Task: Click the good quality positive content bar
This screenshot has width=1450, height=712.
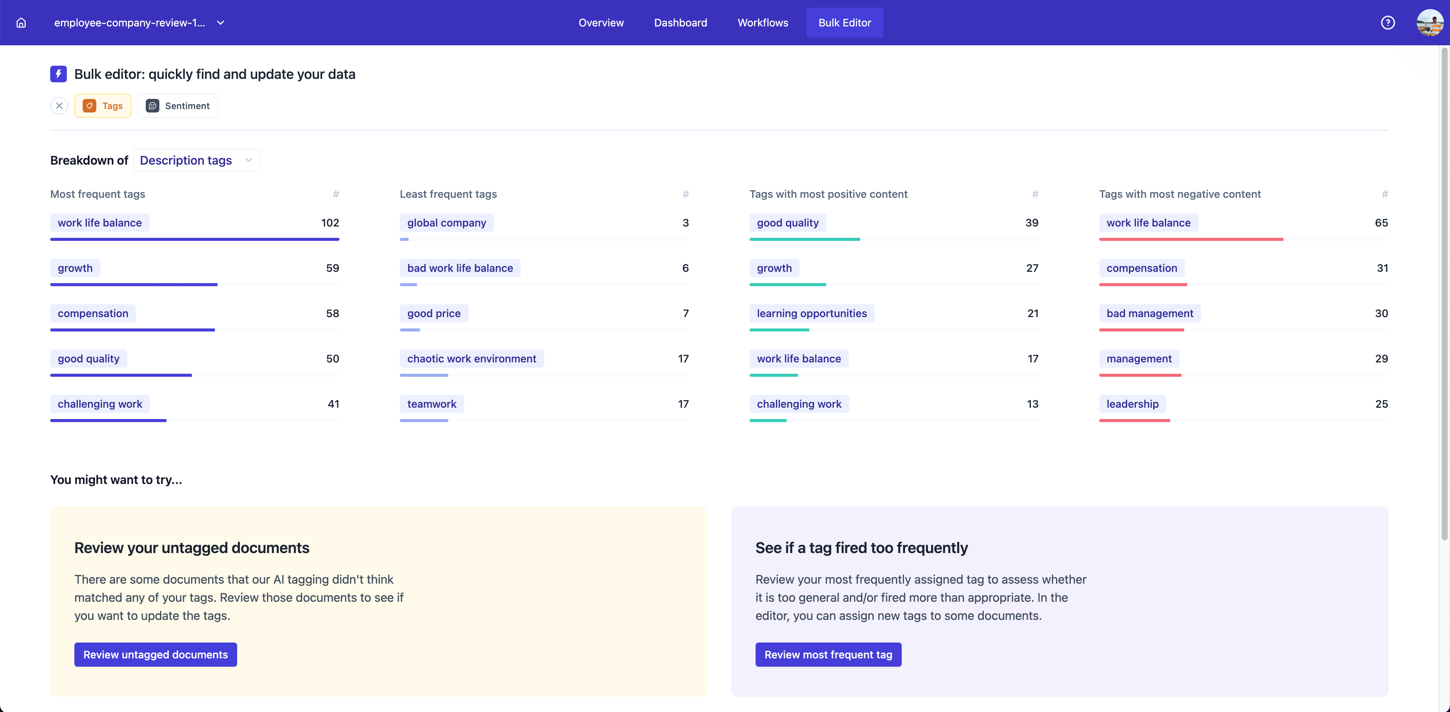Action: pos(804,239)
